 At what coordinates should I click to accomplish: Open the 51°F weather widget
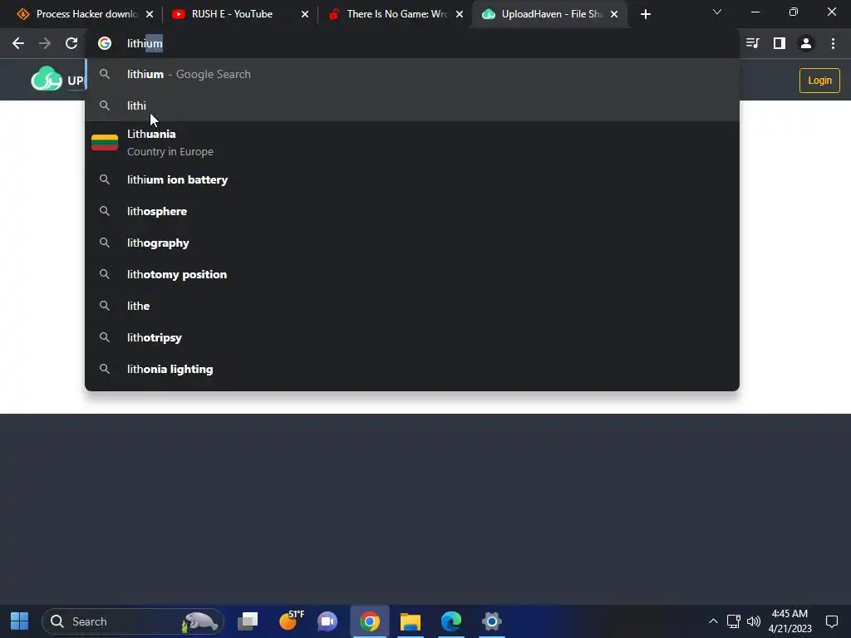pyautogui.click(x=291, y=621)
